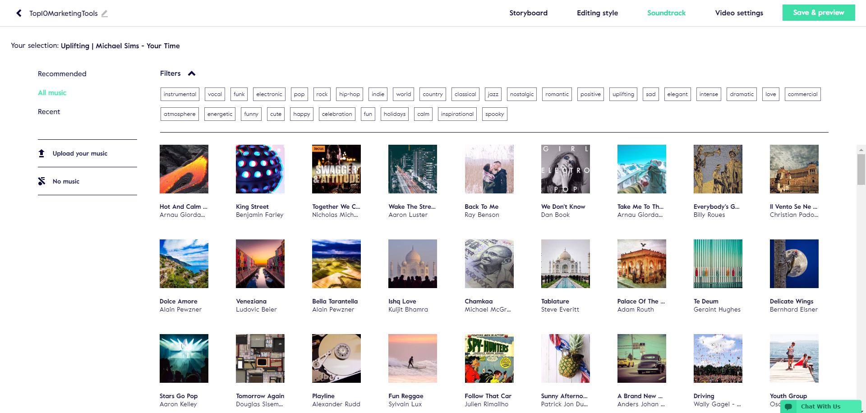Choose the Spy-Hunters Follow That Car cover
Image resolution: width=866 pixels, height=413 pixels.
[489, 358]
